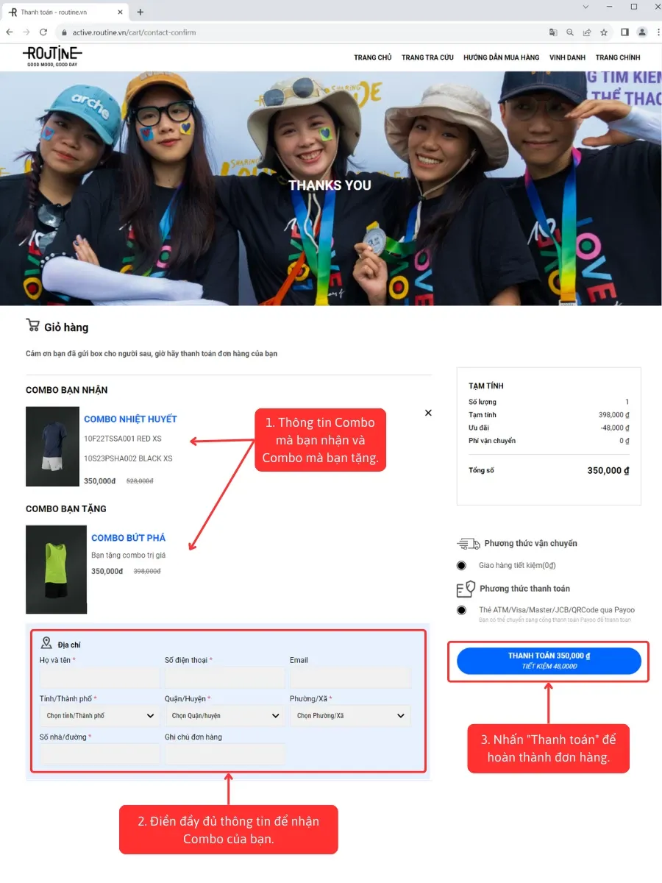This screenshot has width=662, height=883.
Task: Click the translate page icon
Action: click(x=553, y=32)
